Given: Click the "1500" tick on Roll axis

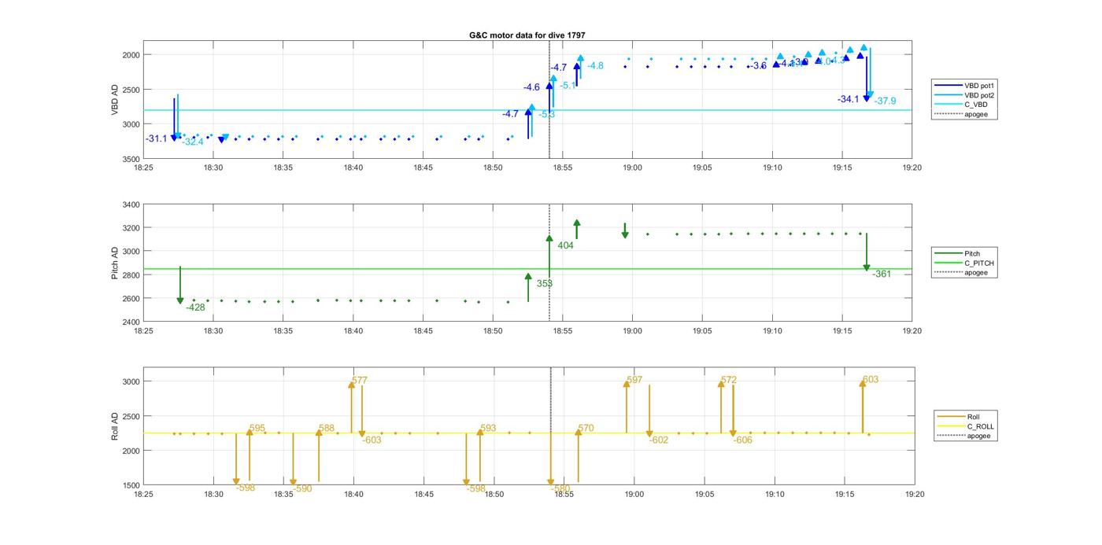Looking at the screenshot, I should 131,485.
